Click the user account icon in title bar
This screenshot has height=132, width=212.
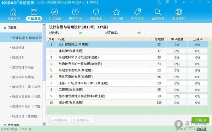(x=160, y=2)
